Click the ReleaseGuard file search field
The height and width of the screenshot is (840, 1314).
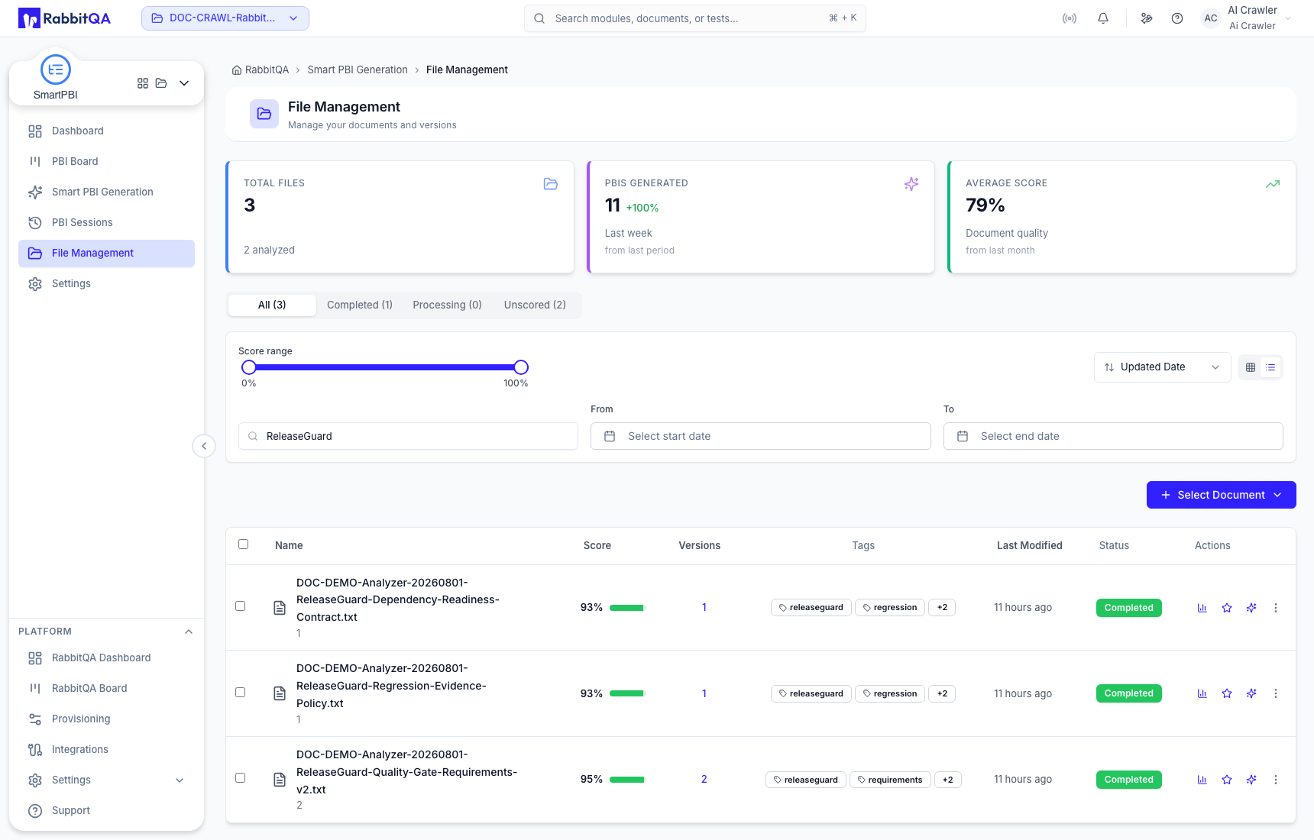408,436
